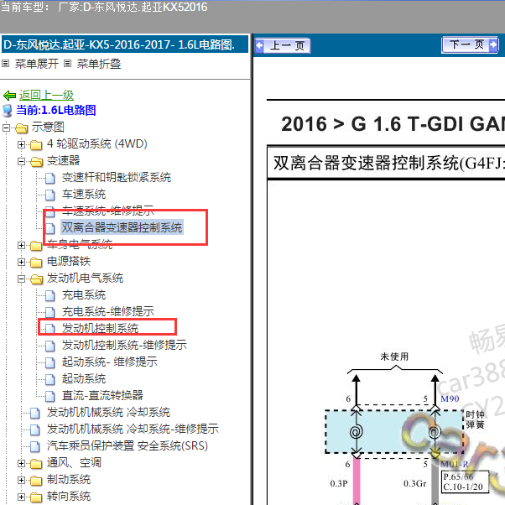Click the small icon before 菜单展开
Image resolution: width=505 pixels, height=505 pixels.
6,64
